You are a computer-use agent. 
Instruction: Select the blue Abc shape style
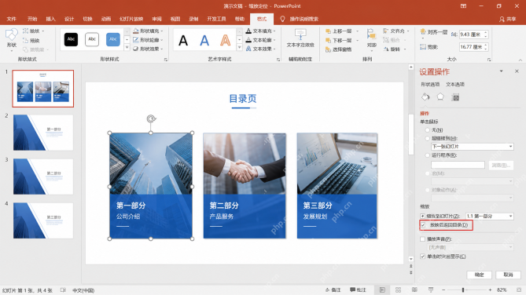click(113, 39)
